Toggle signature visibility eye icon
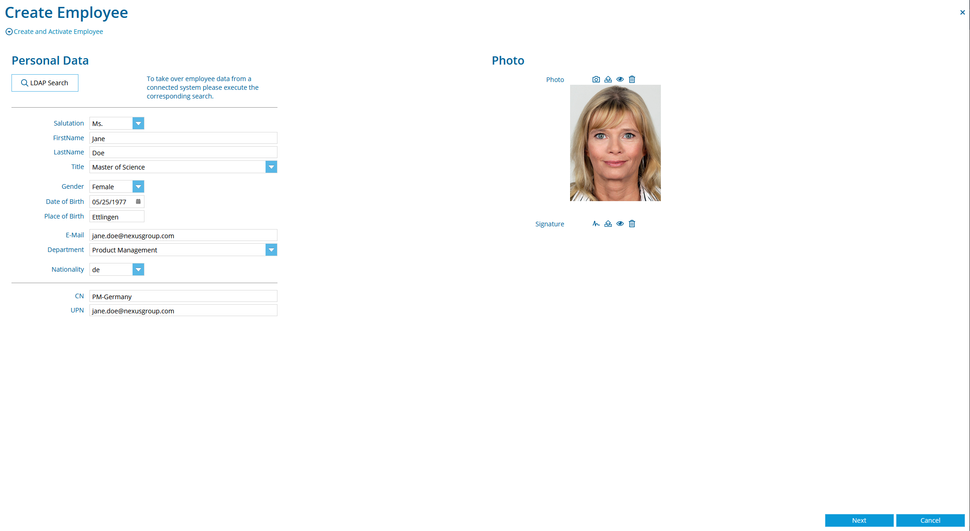 (620, 224)
